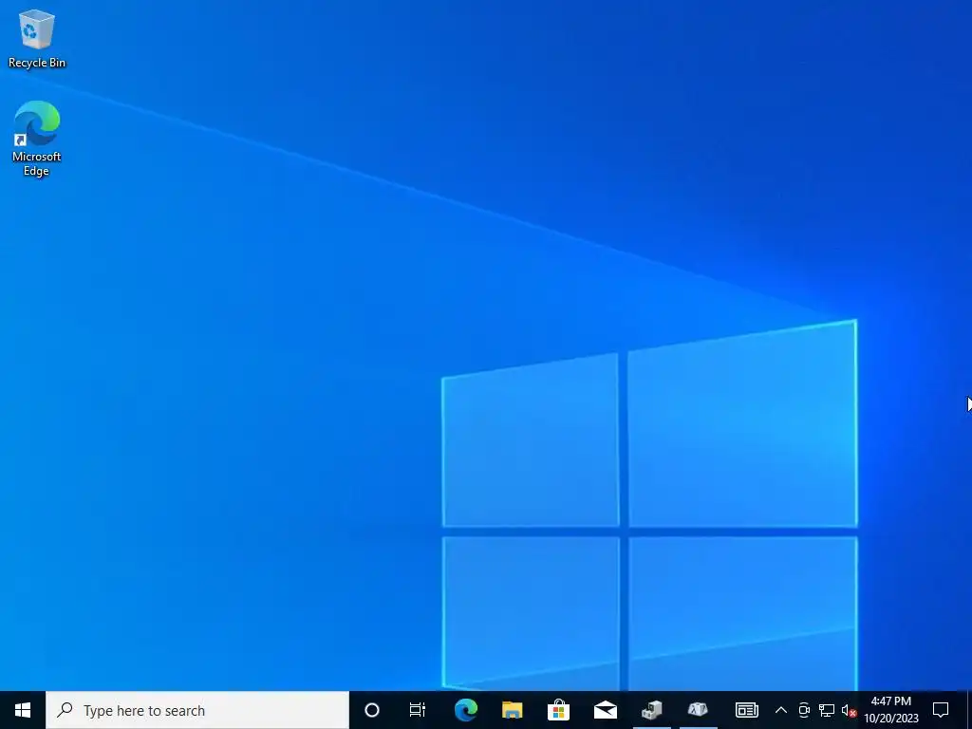Click the Meet Now camera tray icon
Viewport: 972px width, 729px height.
[x=804, y=710]
